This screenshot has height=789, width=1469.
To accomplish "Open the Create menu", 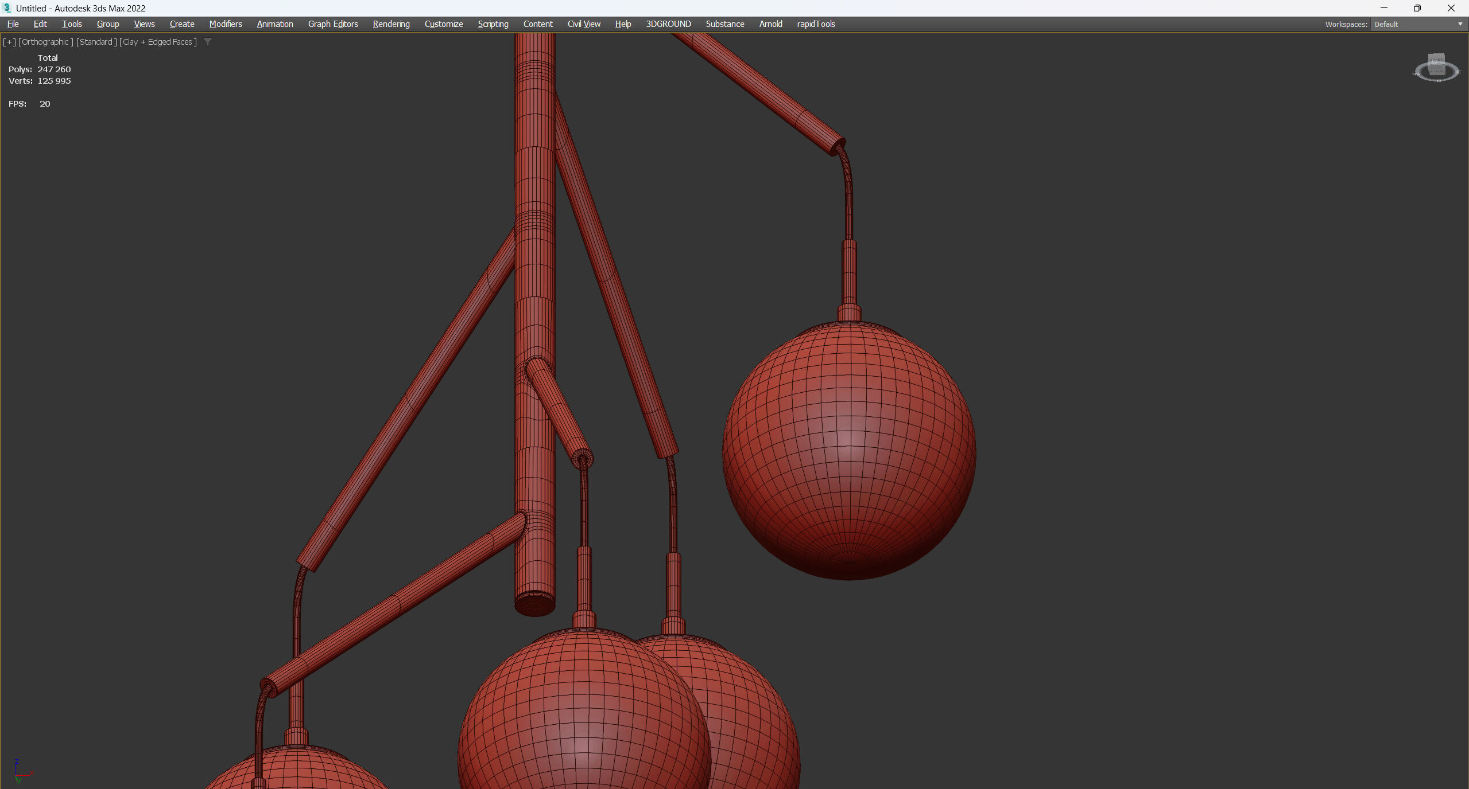I will click(x=182, y=24).
